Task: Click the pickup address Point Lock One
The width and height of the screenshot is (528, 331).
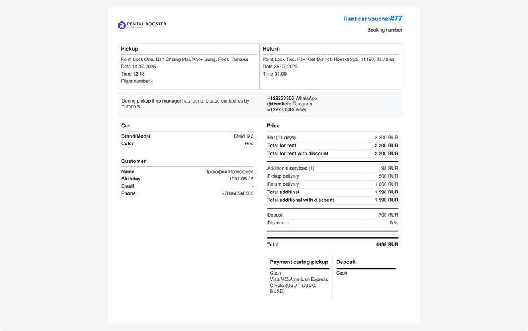Action: tap(184, 59)
